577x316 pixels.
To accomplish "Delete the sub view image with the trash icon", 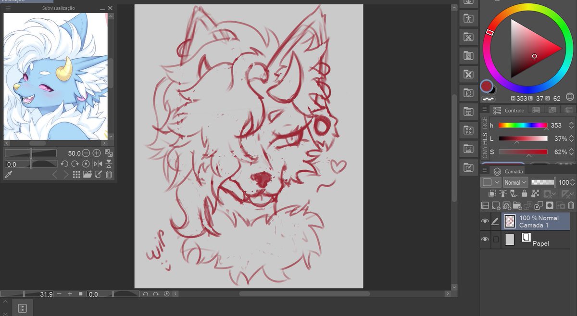I will [109, 175].
